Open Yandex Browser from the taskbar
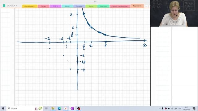 [x=66, y=108]
